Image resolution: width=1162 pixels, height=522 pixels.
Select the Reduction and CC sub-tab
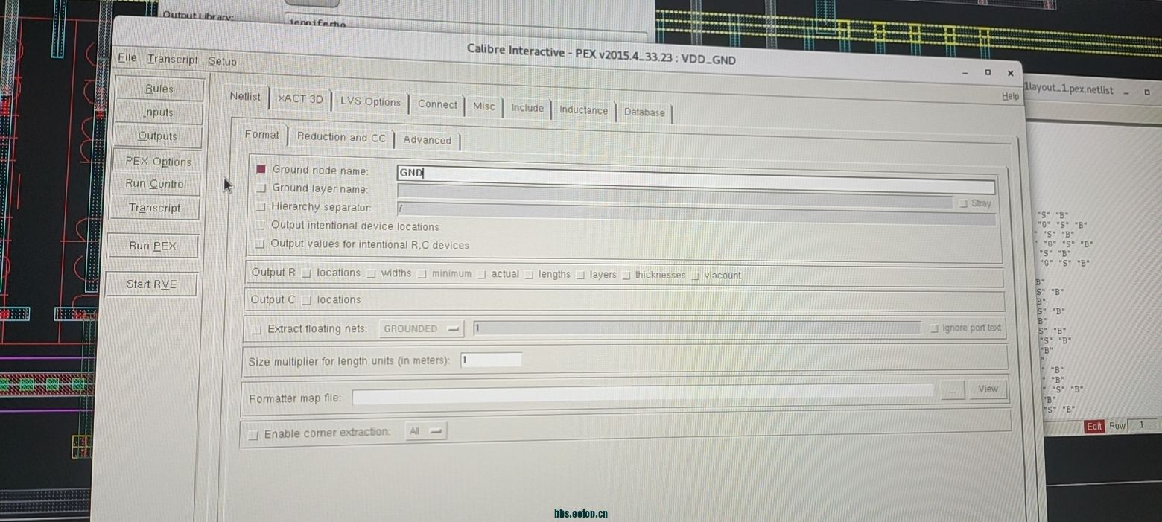341,138
